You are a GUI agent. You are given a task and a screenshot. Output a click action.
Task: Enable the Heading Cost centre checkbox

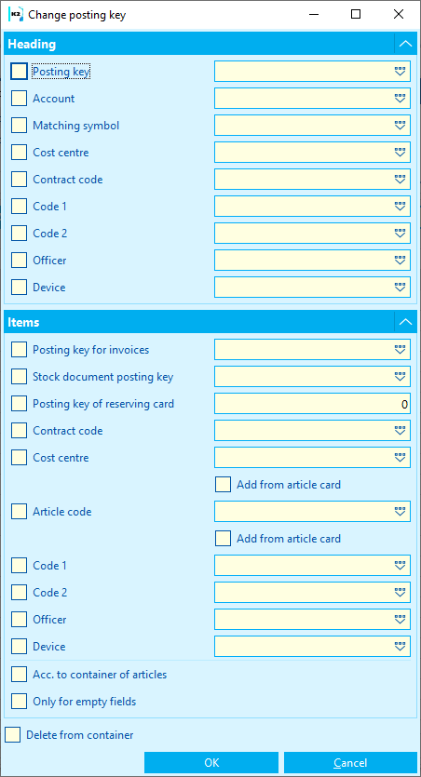pos(19,153)
